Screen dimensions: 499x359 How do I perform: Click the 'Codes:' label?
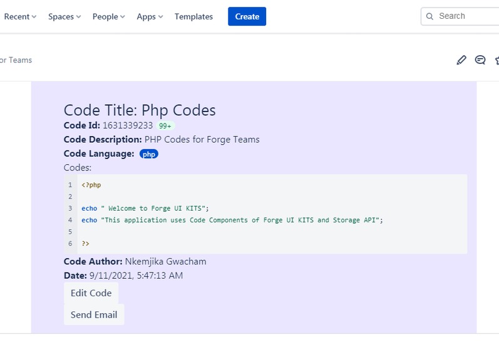point(78,167)
